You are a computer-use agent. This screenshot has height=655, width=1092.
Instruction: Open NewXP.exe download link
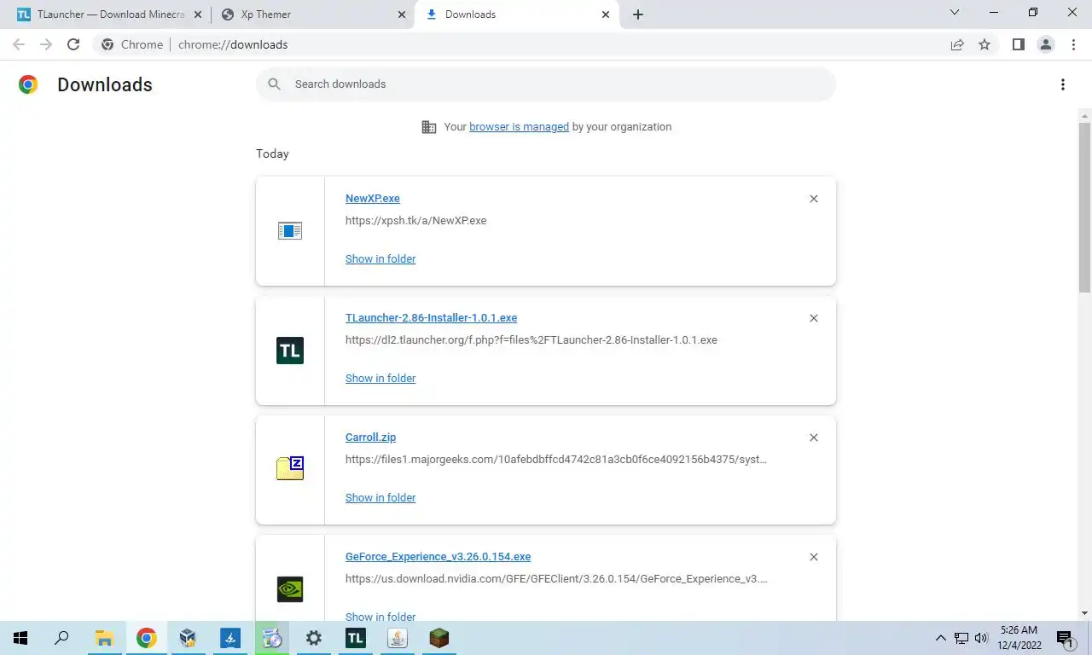[x=373, y=198]
